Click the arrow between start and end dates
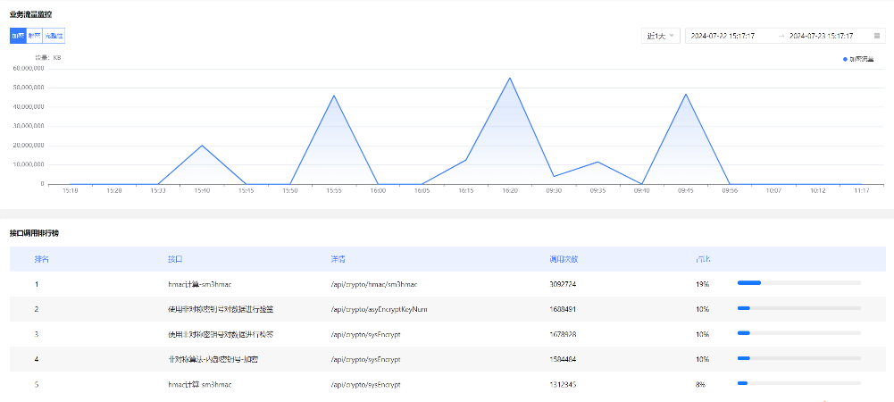Image resolution: width=894 pixels, height=402 pixels. pos(781,36)
